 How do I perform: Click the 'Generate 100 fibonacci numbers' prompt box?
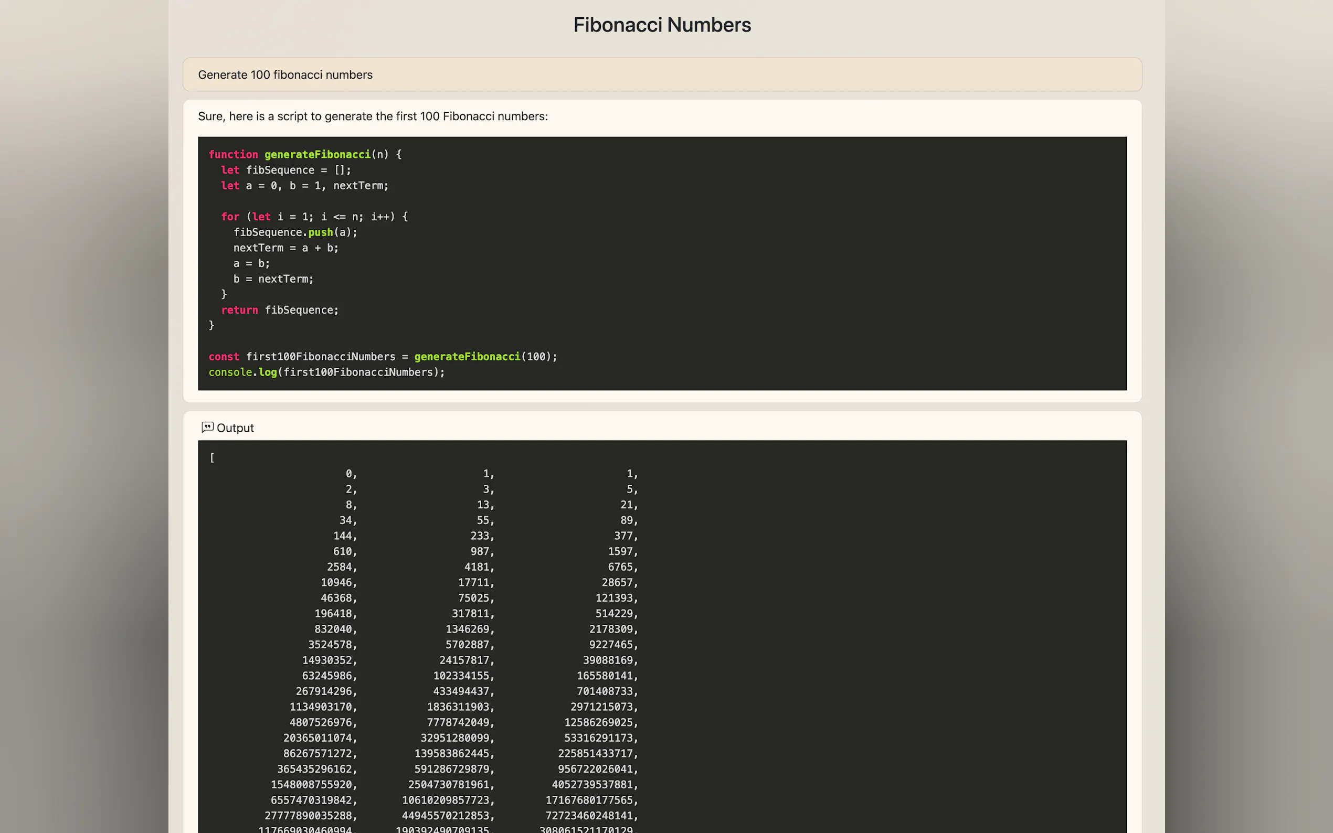[x=662, y=74]
